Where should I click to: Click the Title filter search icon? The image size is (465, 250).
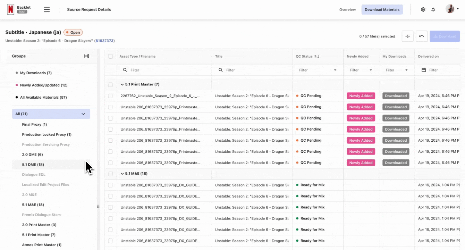click(x=221, y=70)
